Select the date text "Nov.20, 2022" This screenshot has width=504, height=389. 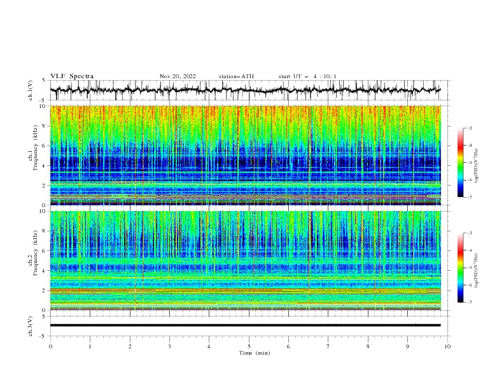[178, 76]
